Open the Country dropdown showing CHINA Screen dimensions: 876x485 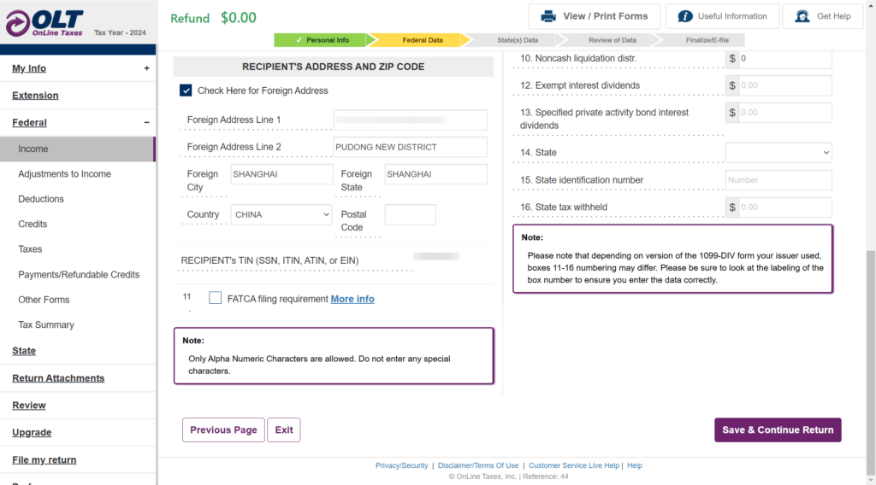281,214
